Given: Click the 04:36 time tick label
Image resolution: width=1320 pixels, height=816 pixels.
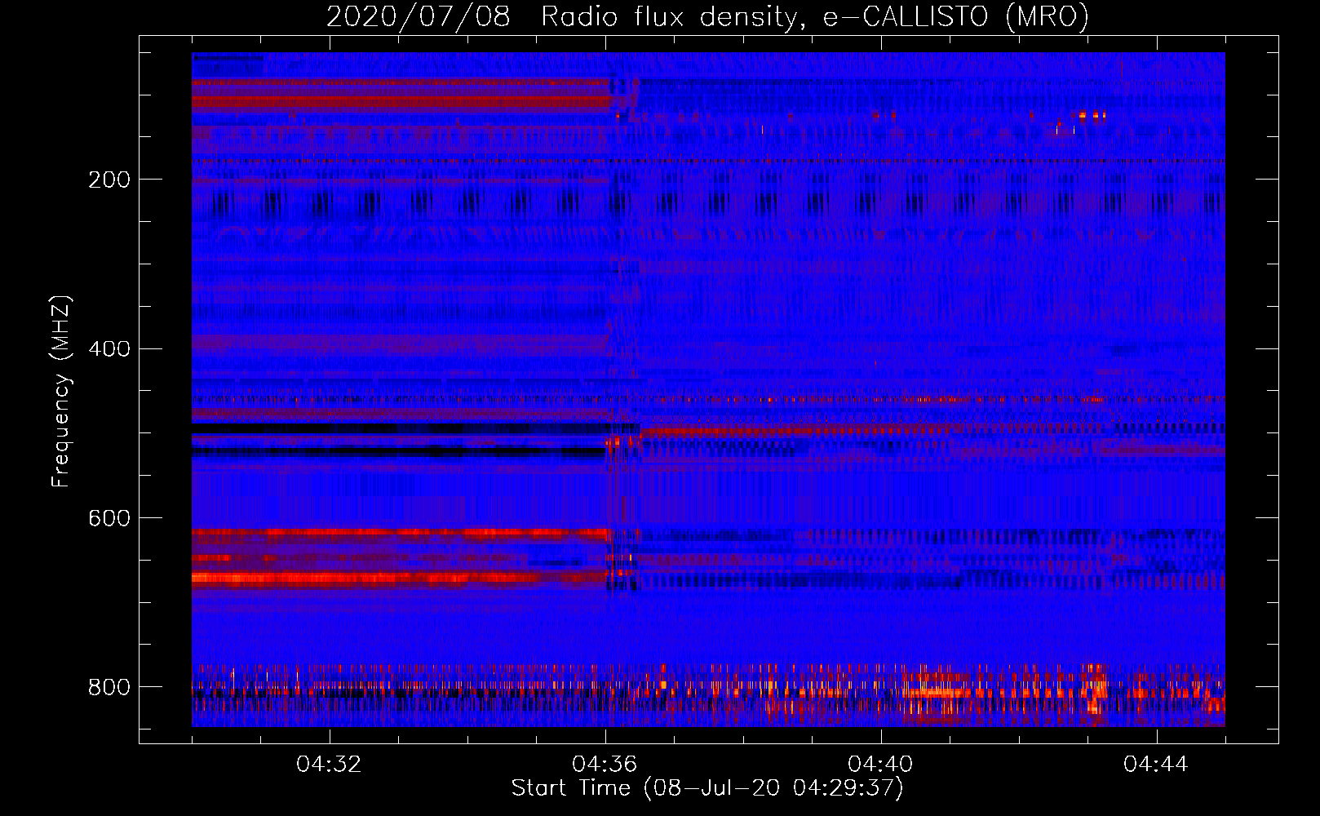Looking at the screenshot, I should click(x=605, y=765).
